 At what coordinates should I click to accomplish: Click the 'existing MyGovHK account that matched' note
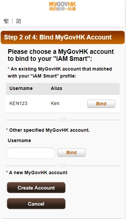click(x=60, y=72)
